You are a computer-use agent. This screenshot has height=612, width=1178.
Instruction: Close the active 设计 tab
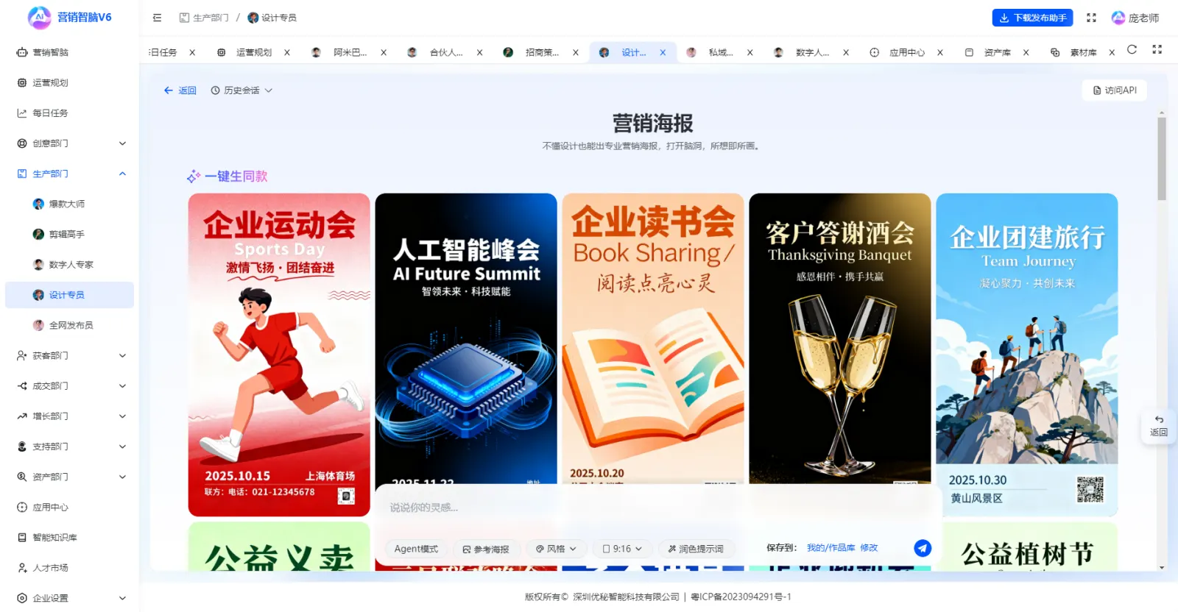click(663, 52)
